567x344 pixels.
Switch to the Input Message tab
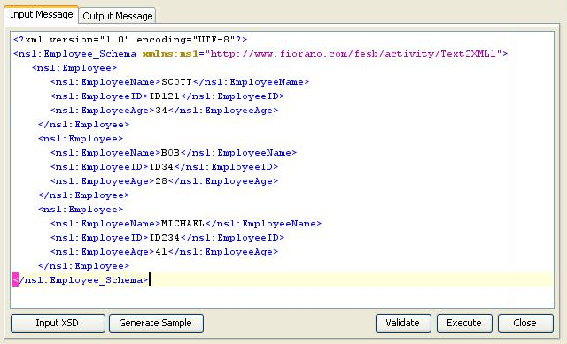[x=42, y=15]
